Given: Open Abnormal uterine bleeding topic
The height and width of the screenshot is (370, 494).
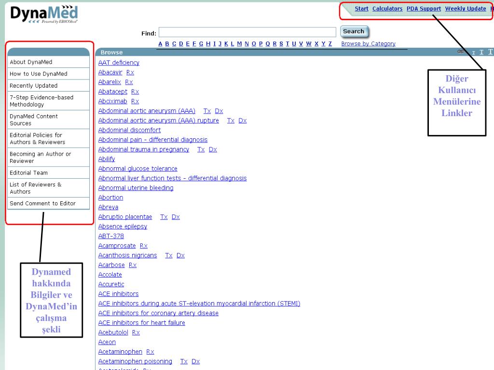Looking at the screenshot, I should click(136, 188).
